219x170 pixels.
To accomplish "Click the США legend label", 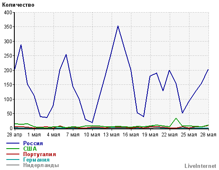I will (30, 149).
